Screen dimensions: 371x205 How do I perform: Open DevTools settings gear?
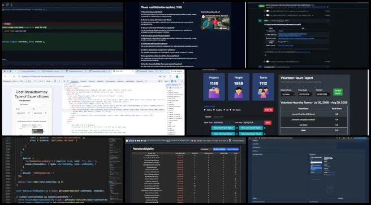click(x=175, y=81)
